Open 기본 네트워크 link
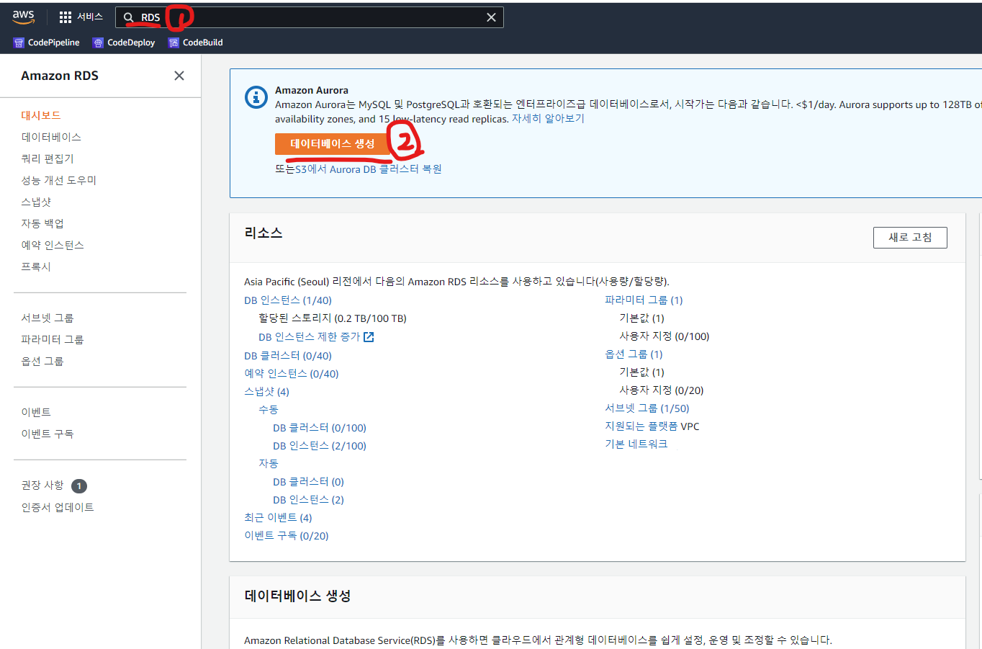 pos(636,444)
